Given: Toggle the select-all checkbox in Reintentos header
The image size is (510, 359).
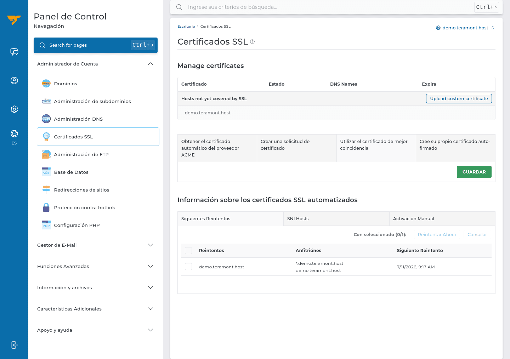Looking at the screenshot, I should pos(188,251).
